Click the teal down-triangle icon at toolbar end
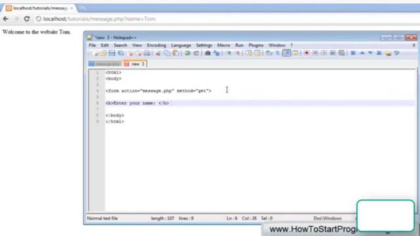Screen dimensions: 420x236 click(x=396, y=53)
